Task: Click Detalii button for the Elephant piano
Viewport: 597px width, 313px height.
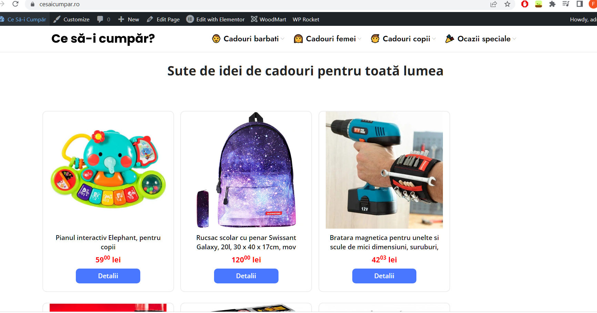Action: point(108,276)
